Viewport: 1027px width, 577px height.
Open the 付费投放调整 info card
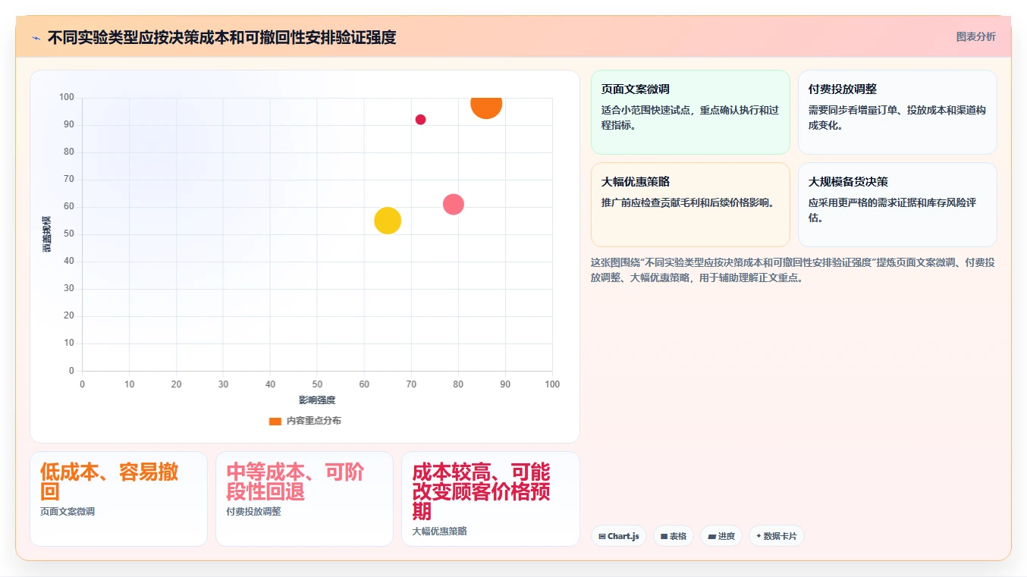point(897,112)
